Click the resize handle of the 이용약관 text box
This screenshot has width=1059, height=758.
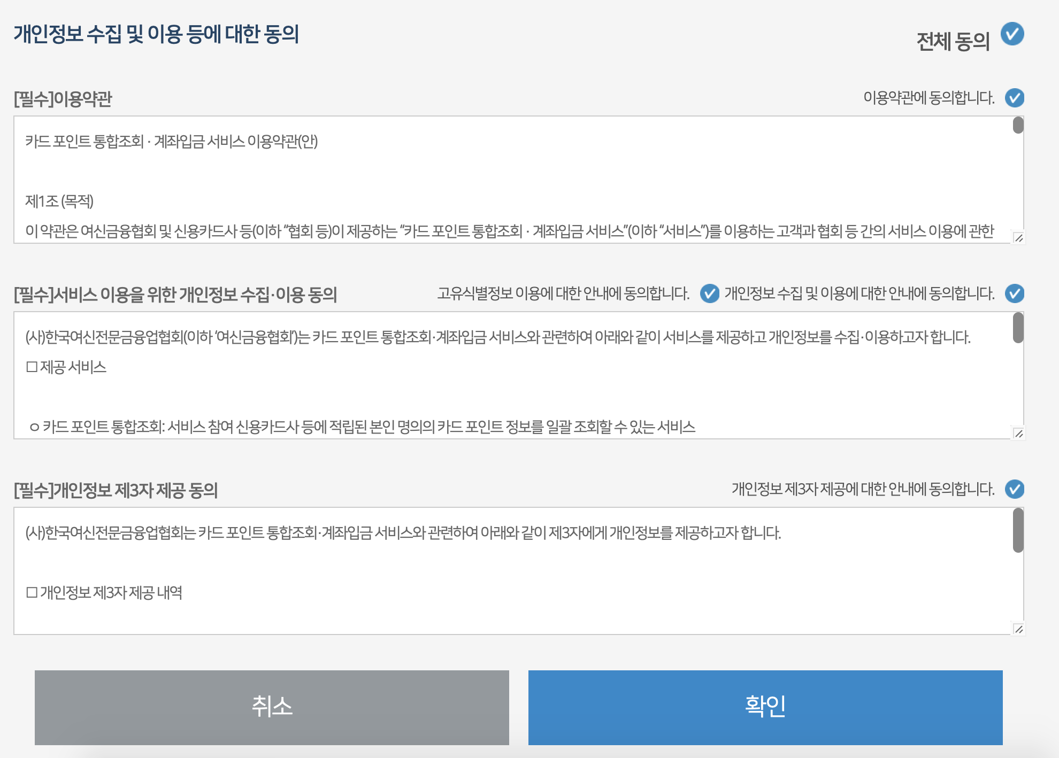pyautogui.click(x=1018, y=238)
